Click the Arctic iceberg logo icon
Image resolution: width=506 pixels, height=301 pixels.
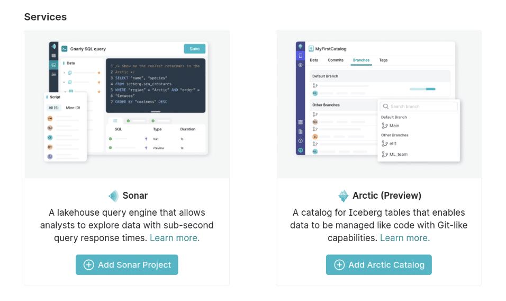[x=343, y=196]
